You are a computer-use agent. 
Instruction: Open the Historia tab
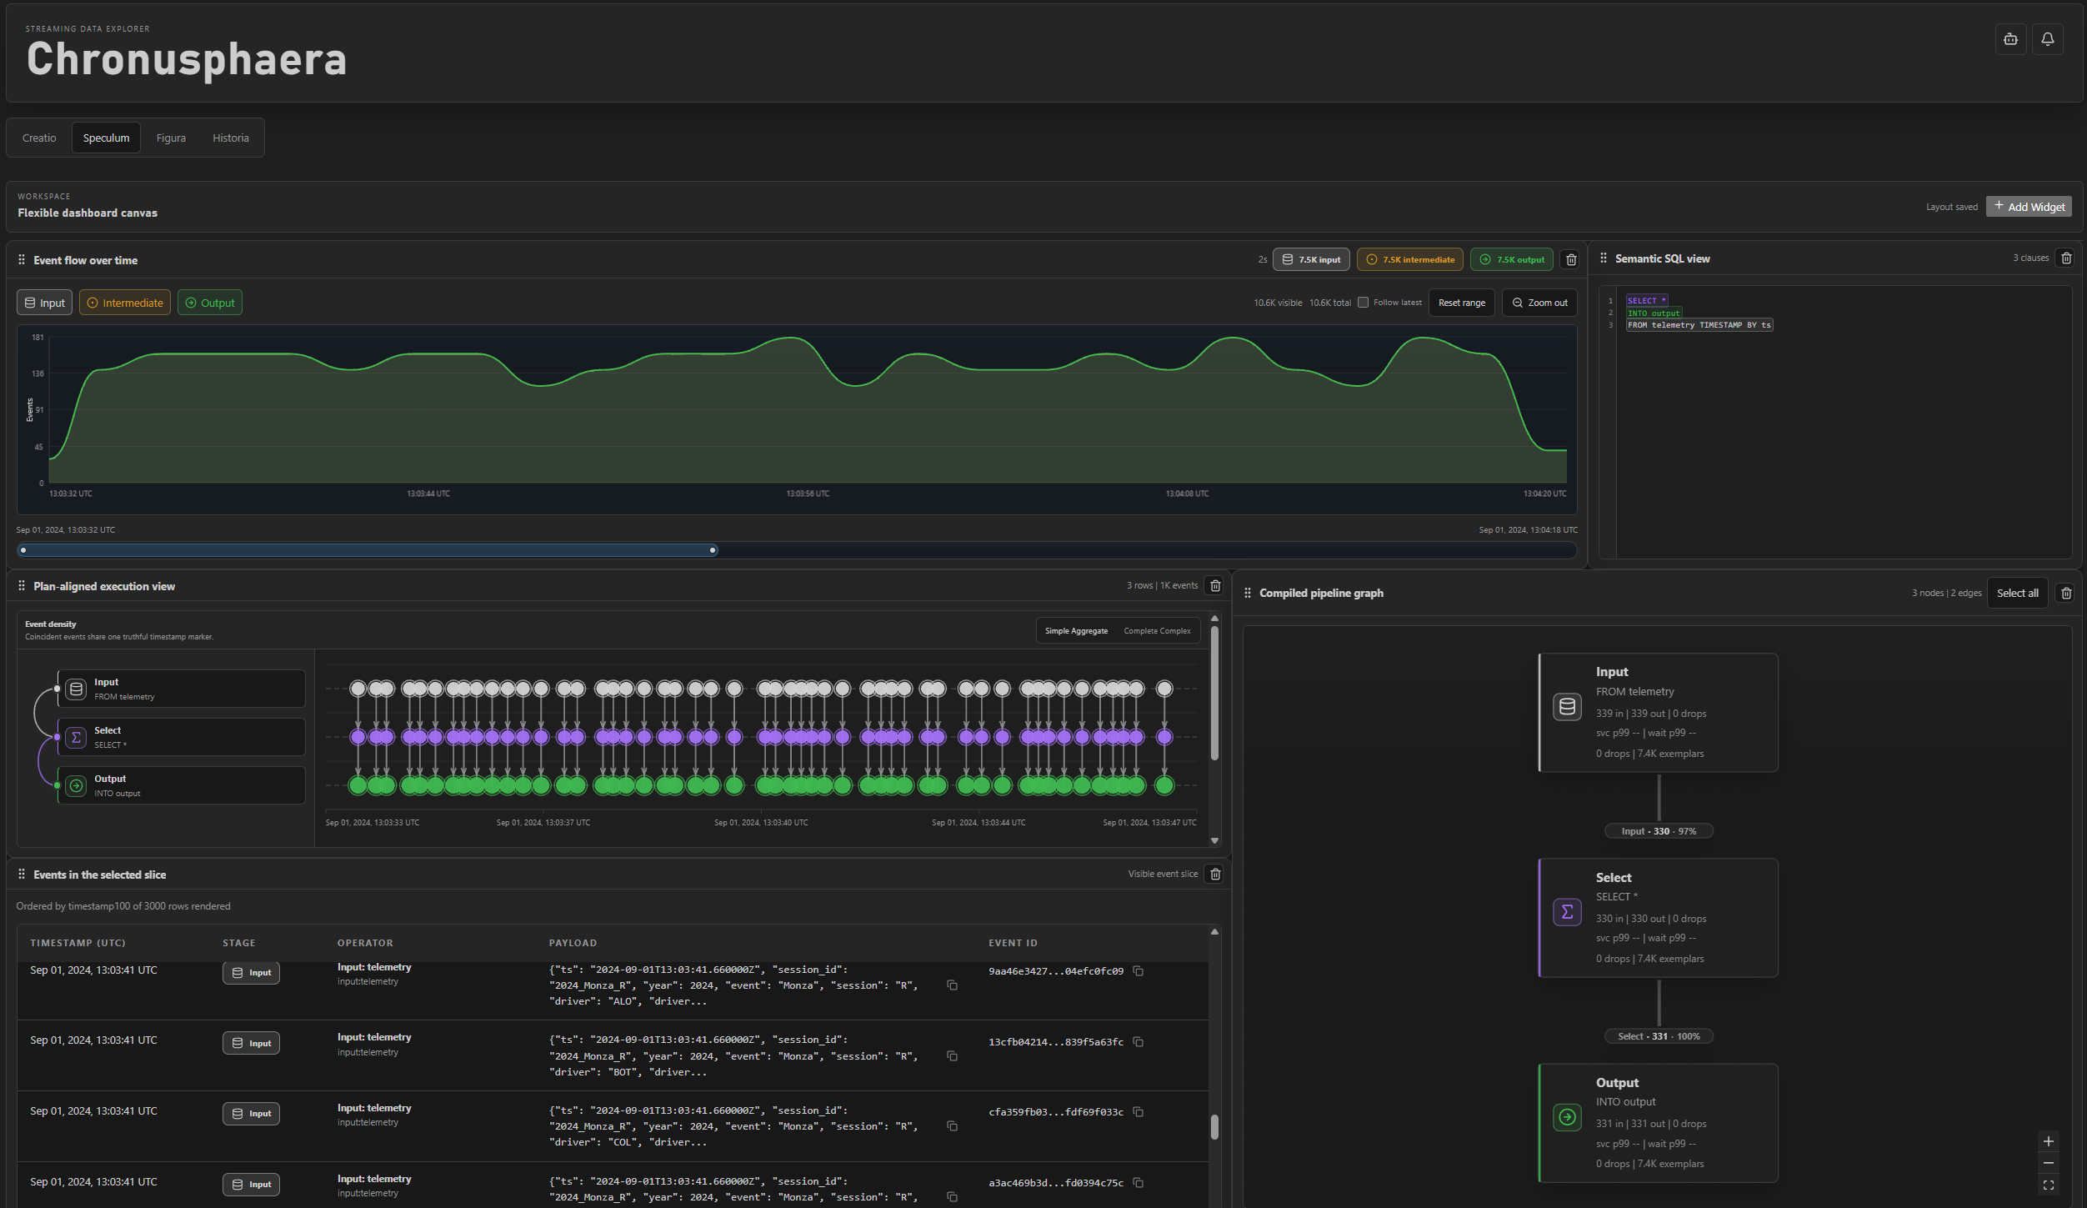point(231,138)
